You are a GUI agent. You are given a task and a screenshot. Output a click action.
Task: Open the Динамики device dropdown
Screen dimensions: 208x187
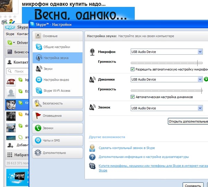167,79
